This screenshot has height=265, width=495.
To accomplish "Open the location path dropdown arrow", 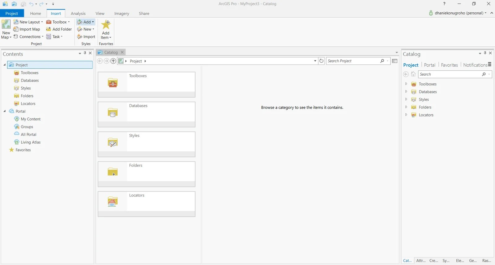I will pyautogui.click(x=315, y=61).
